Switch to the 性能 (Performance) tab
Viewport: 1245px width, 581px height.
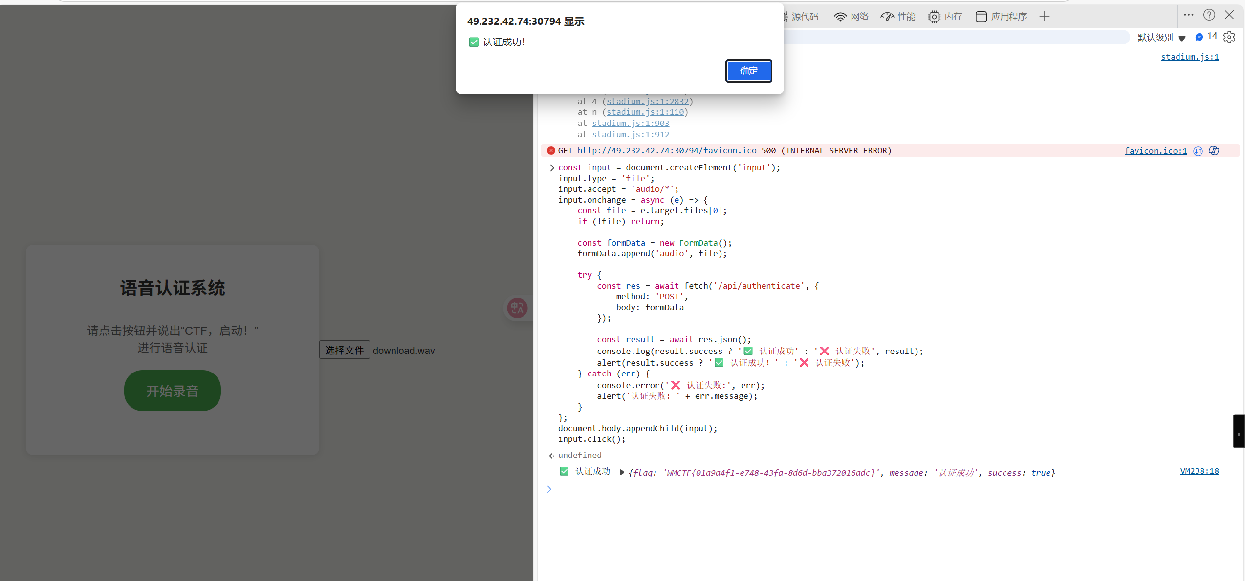(898, 17)
